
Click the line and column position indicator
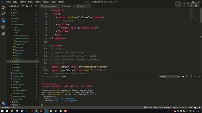point(163,107)
